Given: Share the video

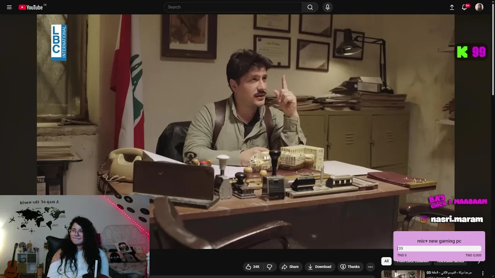Looking at the screenshot, I should (x=290, y=267).
